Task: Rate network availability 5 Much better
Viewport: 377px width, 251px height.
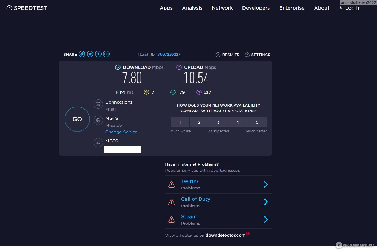Action: (x=257, y=122)
